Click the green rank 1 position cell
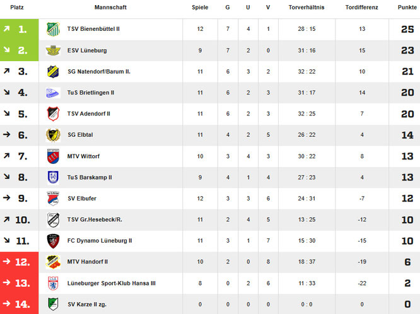 coord(19,29)
